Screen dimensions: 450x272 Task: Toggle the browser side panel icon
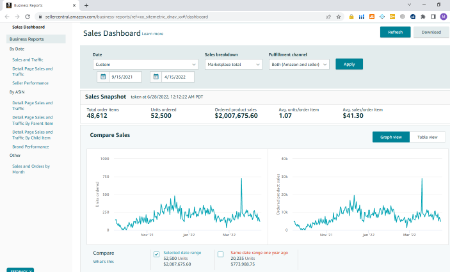[433, 17]
